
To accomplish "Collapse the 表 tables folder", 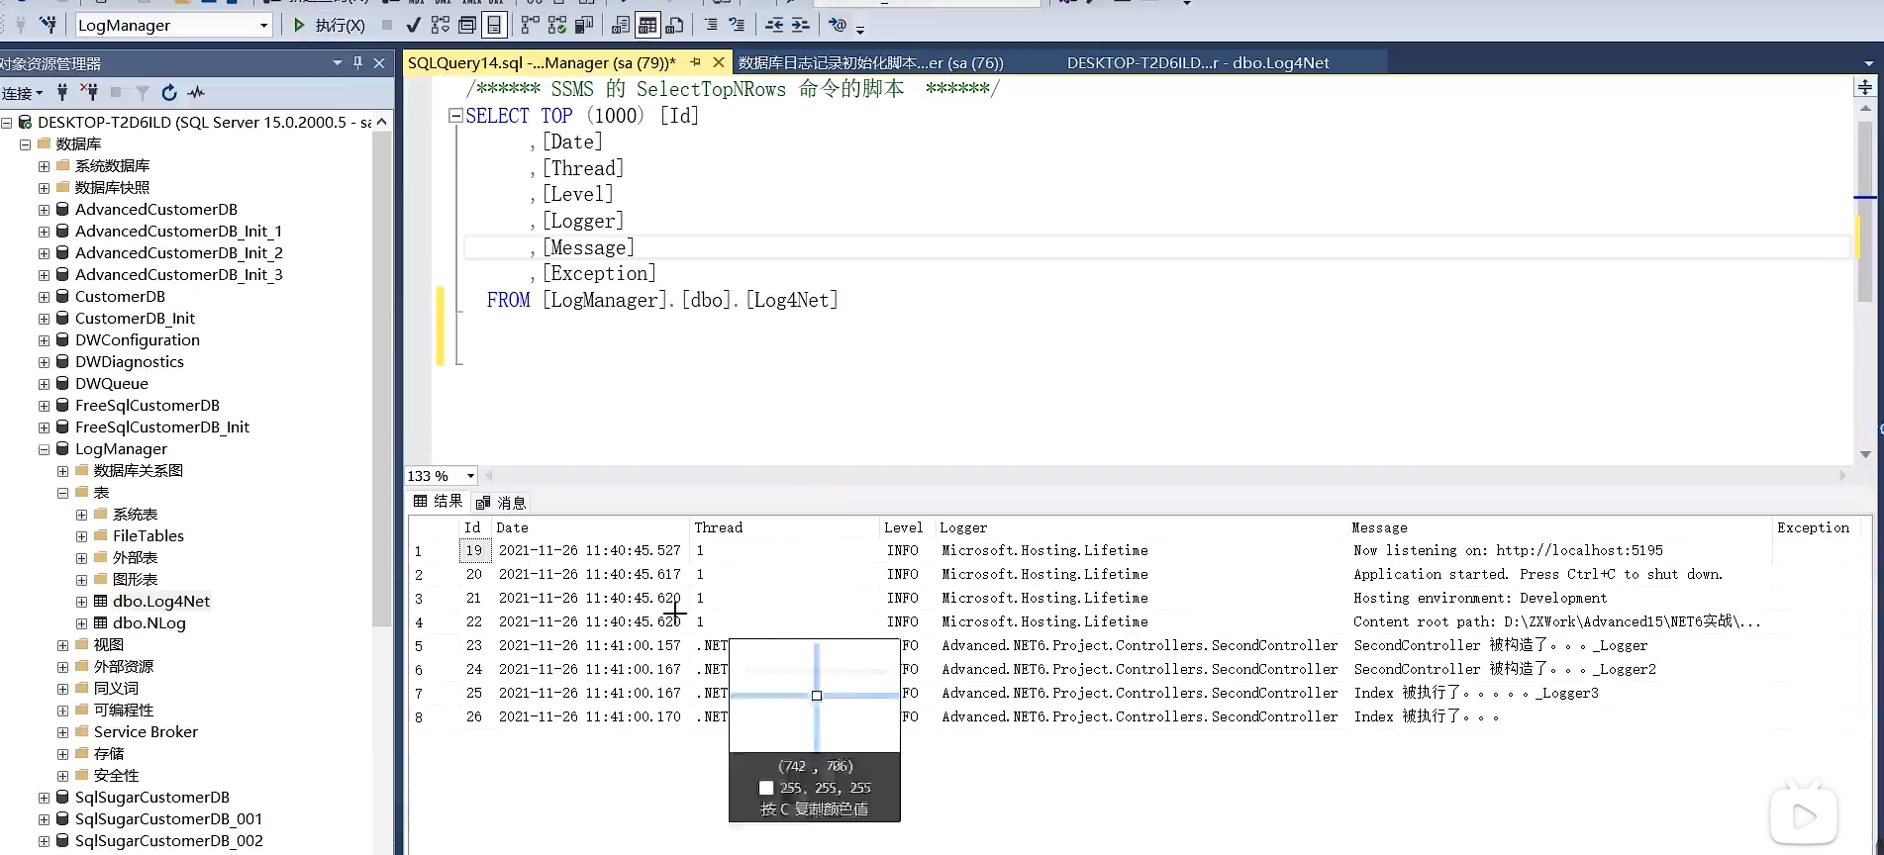I will 62,493.
